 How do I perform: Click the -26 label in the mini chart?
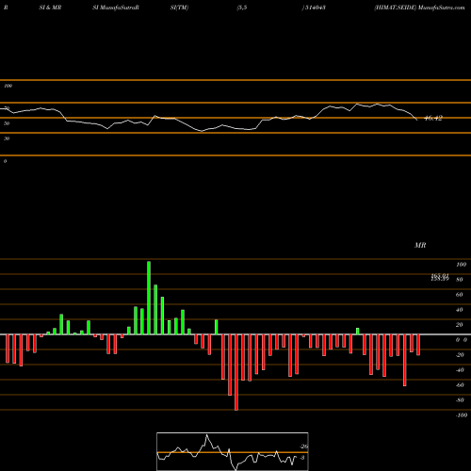303,447
